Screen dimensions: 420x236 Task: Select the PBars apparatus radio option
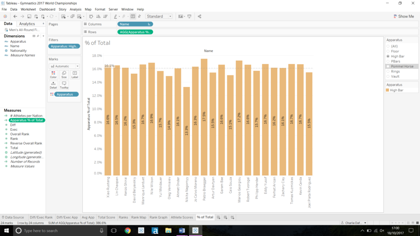(388, 61)
